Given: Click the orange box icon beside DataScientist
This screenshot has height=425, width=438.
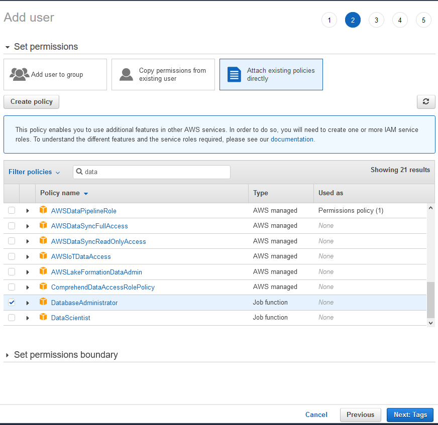Looking at the screenshot, I should [43, 318].
